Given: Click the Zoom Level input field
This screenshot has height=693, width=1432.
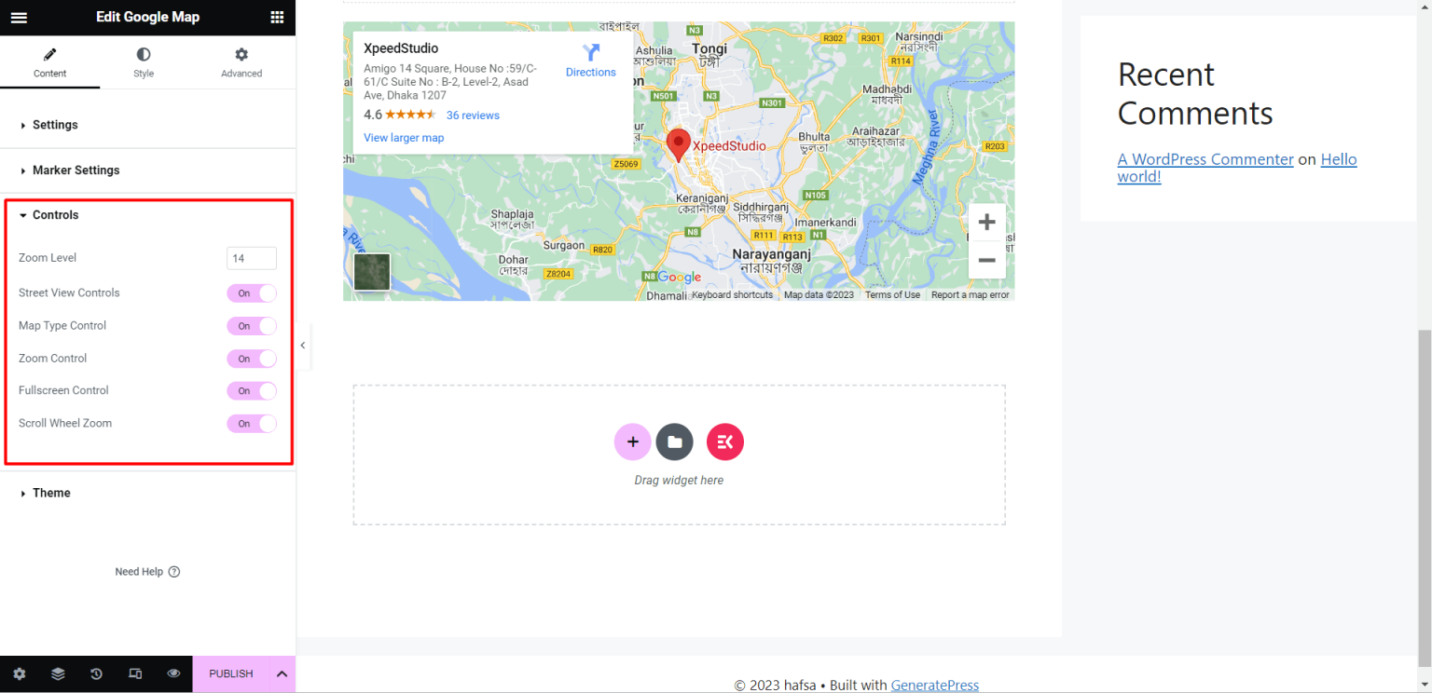Looking at the screenshot, I should click(x=251, y=258).
